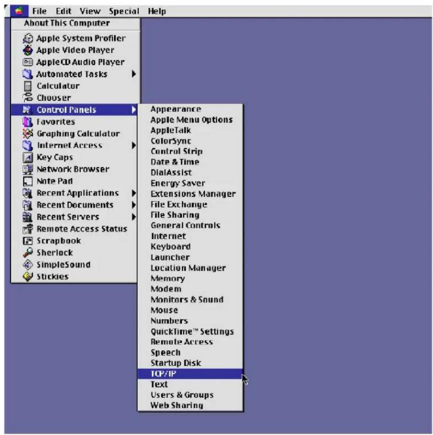
Task: Open the Help menu
Action: (x=157, y=11)
